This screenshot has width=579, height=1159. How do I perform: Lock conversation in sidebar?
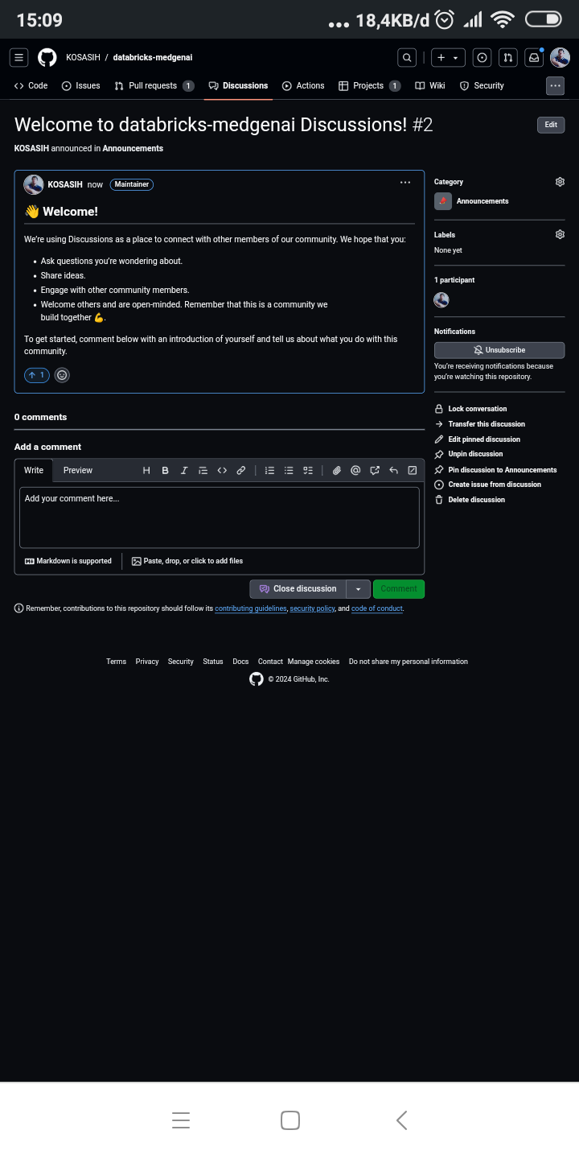point(471,409)
